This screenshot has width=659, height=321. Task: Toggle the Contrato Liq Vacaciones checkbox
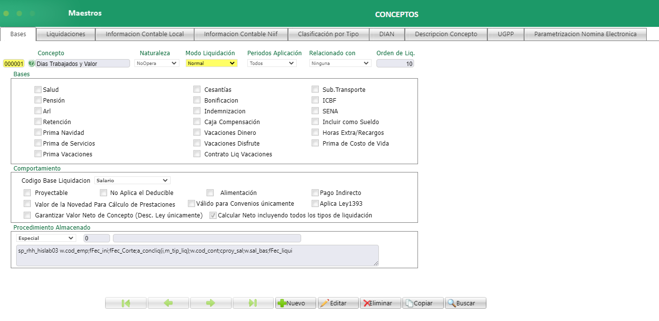pos(197,154)
